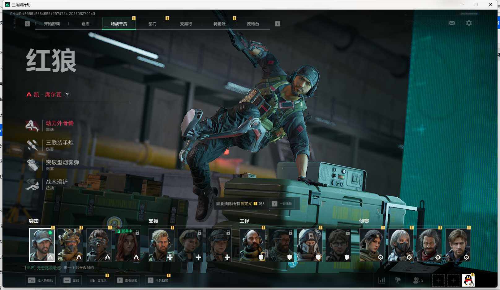The image size is (500, 290).
Task: Select the locked engineer with dark beard and glasses
Action: (x=281, y=245)
